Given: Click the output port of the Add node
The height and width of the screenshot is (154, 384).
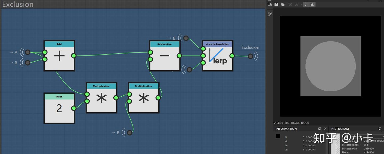Looking at the screenshot, I should pos(74,56).
